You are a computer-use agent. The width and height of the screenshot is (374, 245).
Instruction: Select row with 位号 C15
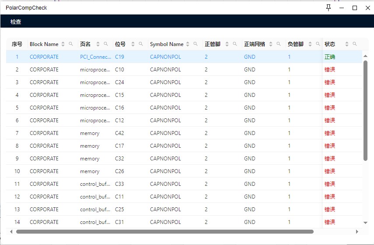tap(184, 95)
